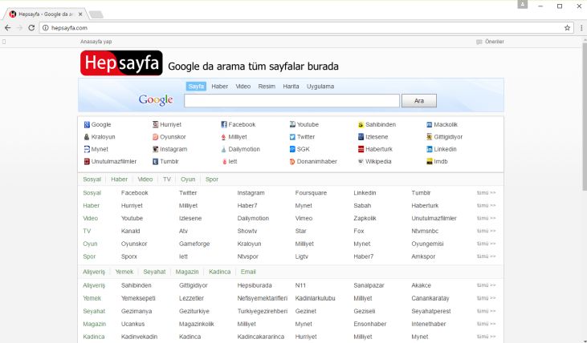
Task: Open the Hepsiburada shopping link
Action: click(x=255, y=285)
